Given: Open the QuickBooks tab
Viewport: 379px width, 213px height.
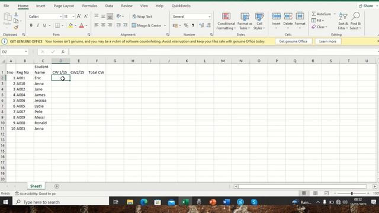Looking at the screenshot, I should click(181, 6).
